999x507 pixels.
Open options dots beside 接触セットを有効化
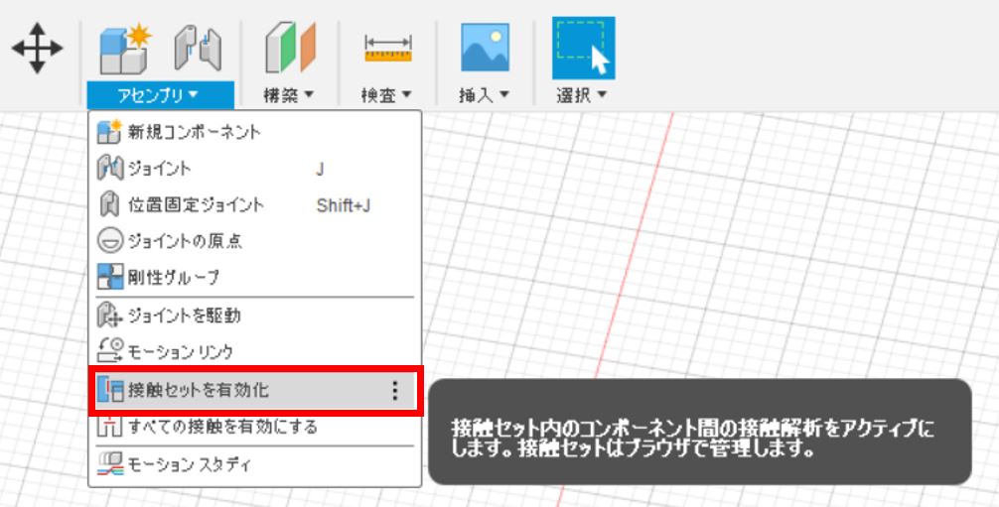395,391
